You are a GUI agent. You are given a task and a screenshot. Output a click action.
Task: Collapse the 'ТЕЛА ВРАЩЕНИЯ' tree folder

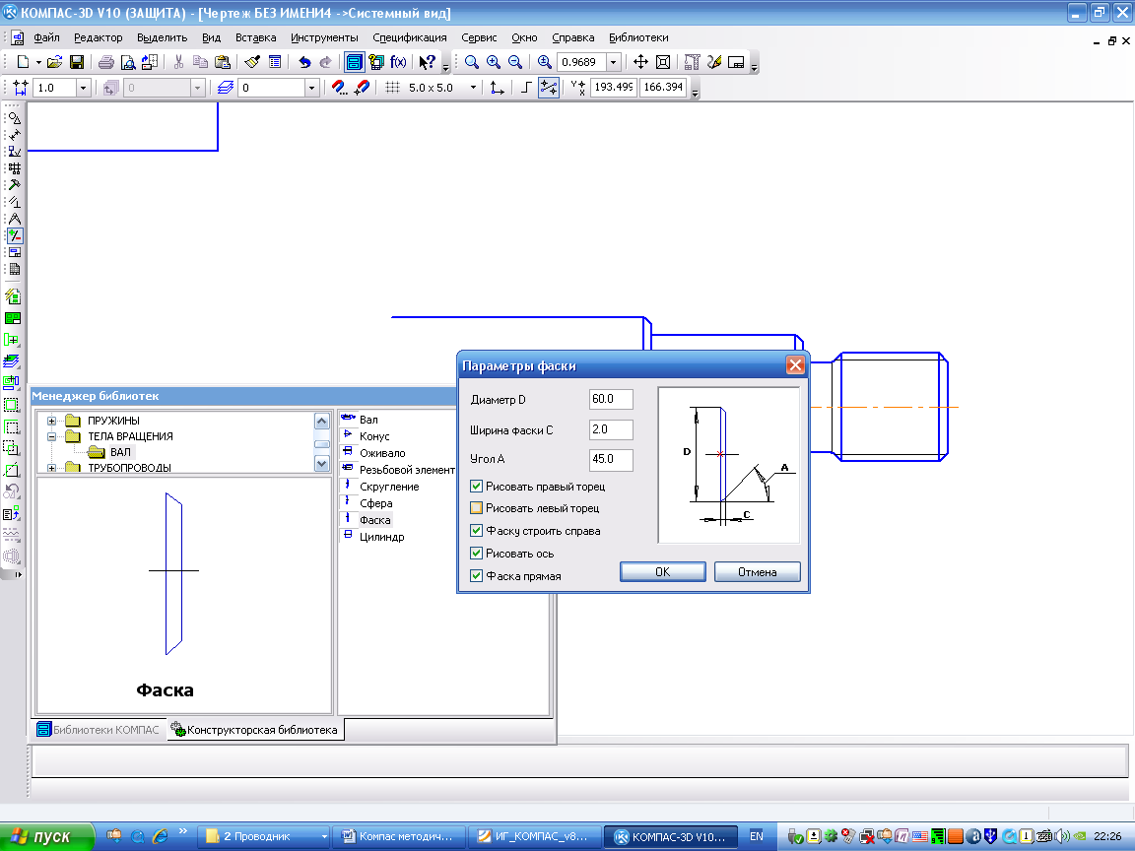[52, 436]
